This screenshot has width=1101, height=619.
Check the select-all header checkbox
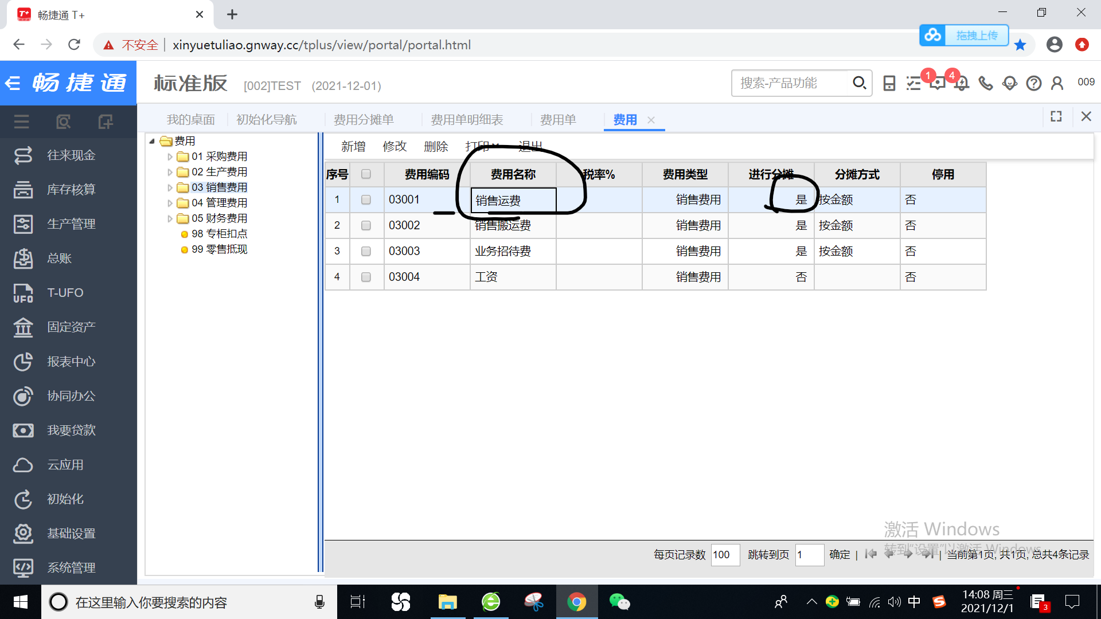point(366,174)
